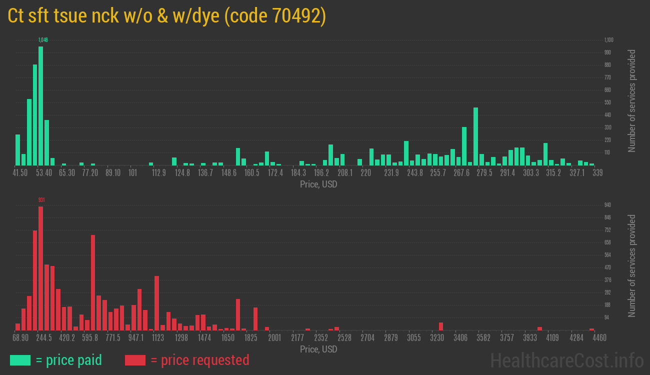Click the '= price paid' legend text
Image resolution: width=650 pixels, height=375 pixels.
tap(69, 360)
